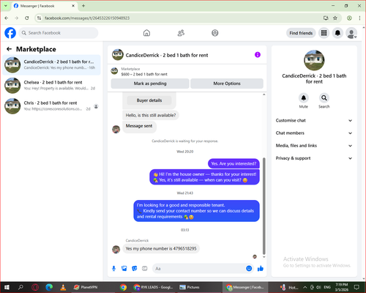Switch to RYK LEADS Google taskbar window
The height and width of the screenshot is (293, 366).
pos(153,287)
